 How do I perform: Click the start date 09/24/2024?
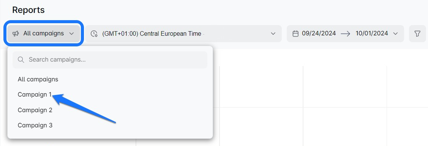pos(319,33)
